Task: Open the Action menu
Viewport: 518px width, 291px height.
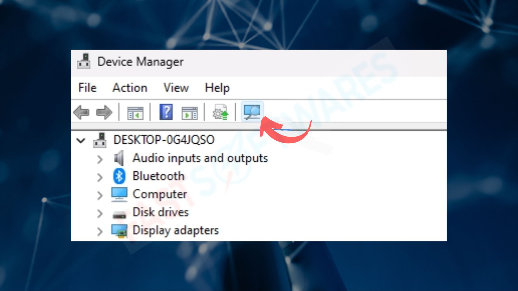Action: [130, 88]
